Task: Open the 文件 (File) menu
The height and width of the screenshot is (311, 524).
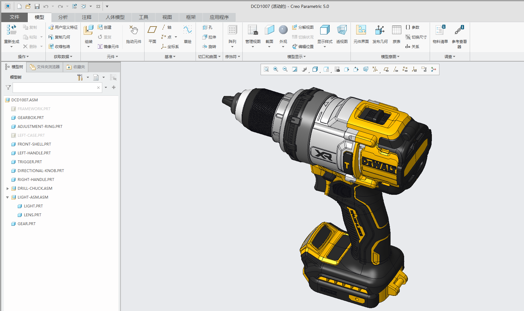Action: [14, 17]
